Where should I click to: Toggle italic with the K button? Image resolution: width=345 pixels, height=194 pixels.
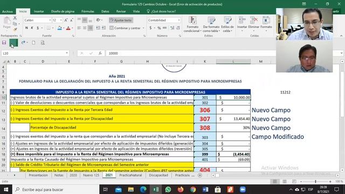click(32, 28)
